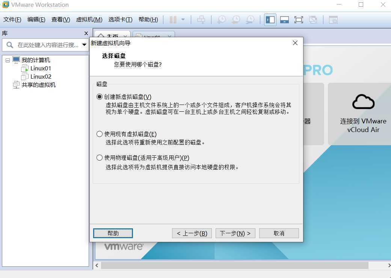Click the revert to snapshot icon
Image resolution: width=391 pixels, height=278 pixels.
click(x=236, y=20)
